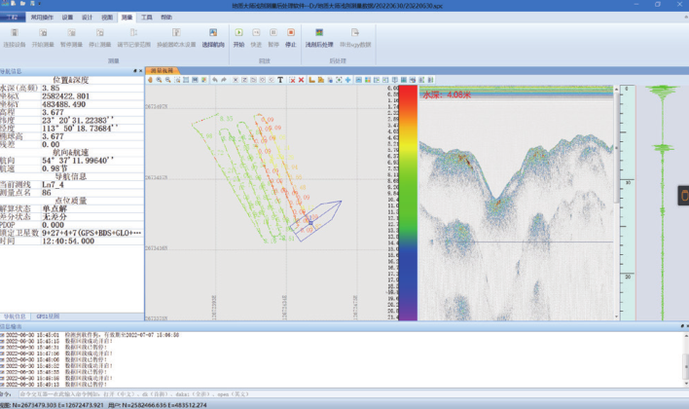Viewport: 689px width, 409px height.
Task: Switch to the GPS星图 bottom tab
Action: pyautogui.click(x=48, y=316)
